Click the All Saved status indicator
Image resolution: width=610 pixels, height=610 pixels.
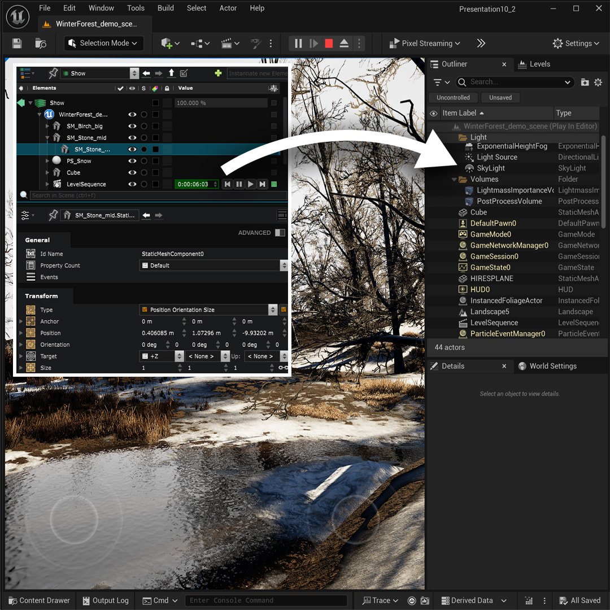tap(579, 600)
